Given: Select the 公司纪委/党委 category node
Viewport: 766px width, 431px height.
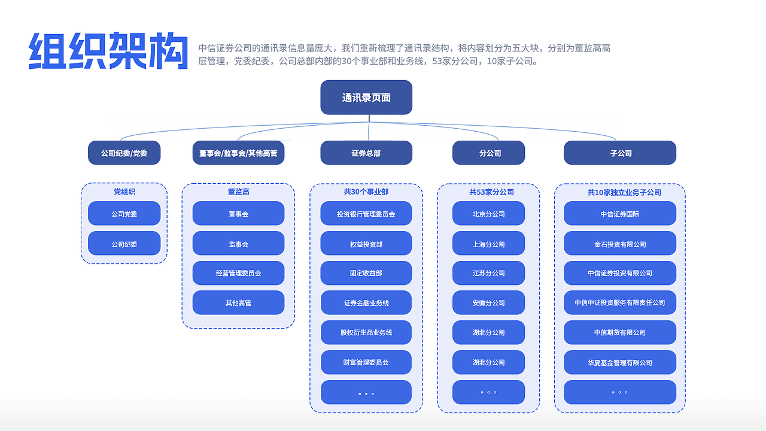Looking at the screenshot, I should 124,153.
